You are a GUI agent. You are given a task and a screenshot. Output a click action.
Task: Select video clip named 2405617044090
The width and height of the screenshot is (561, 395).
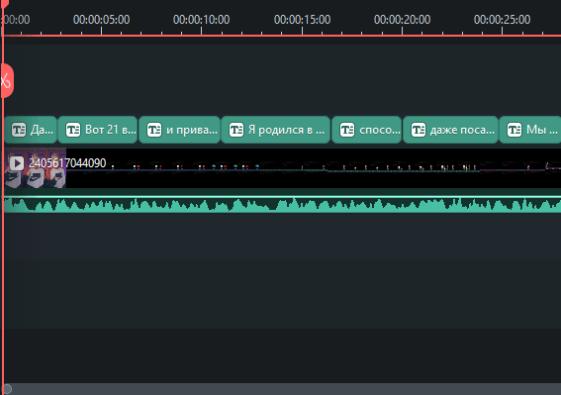[283, 168]
